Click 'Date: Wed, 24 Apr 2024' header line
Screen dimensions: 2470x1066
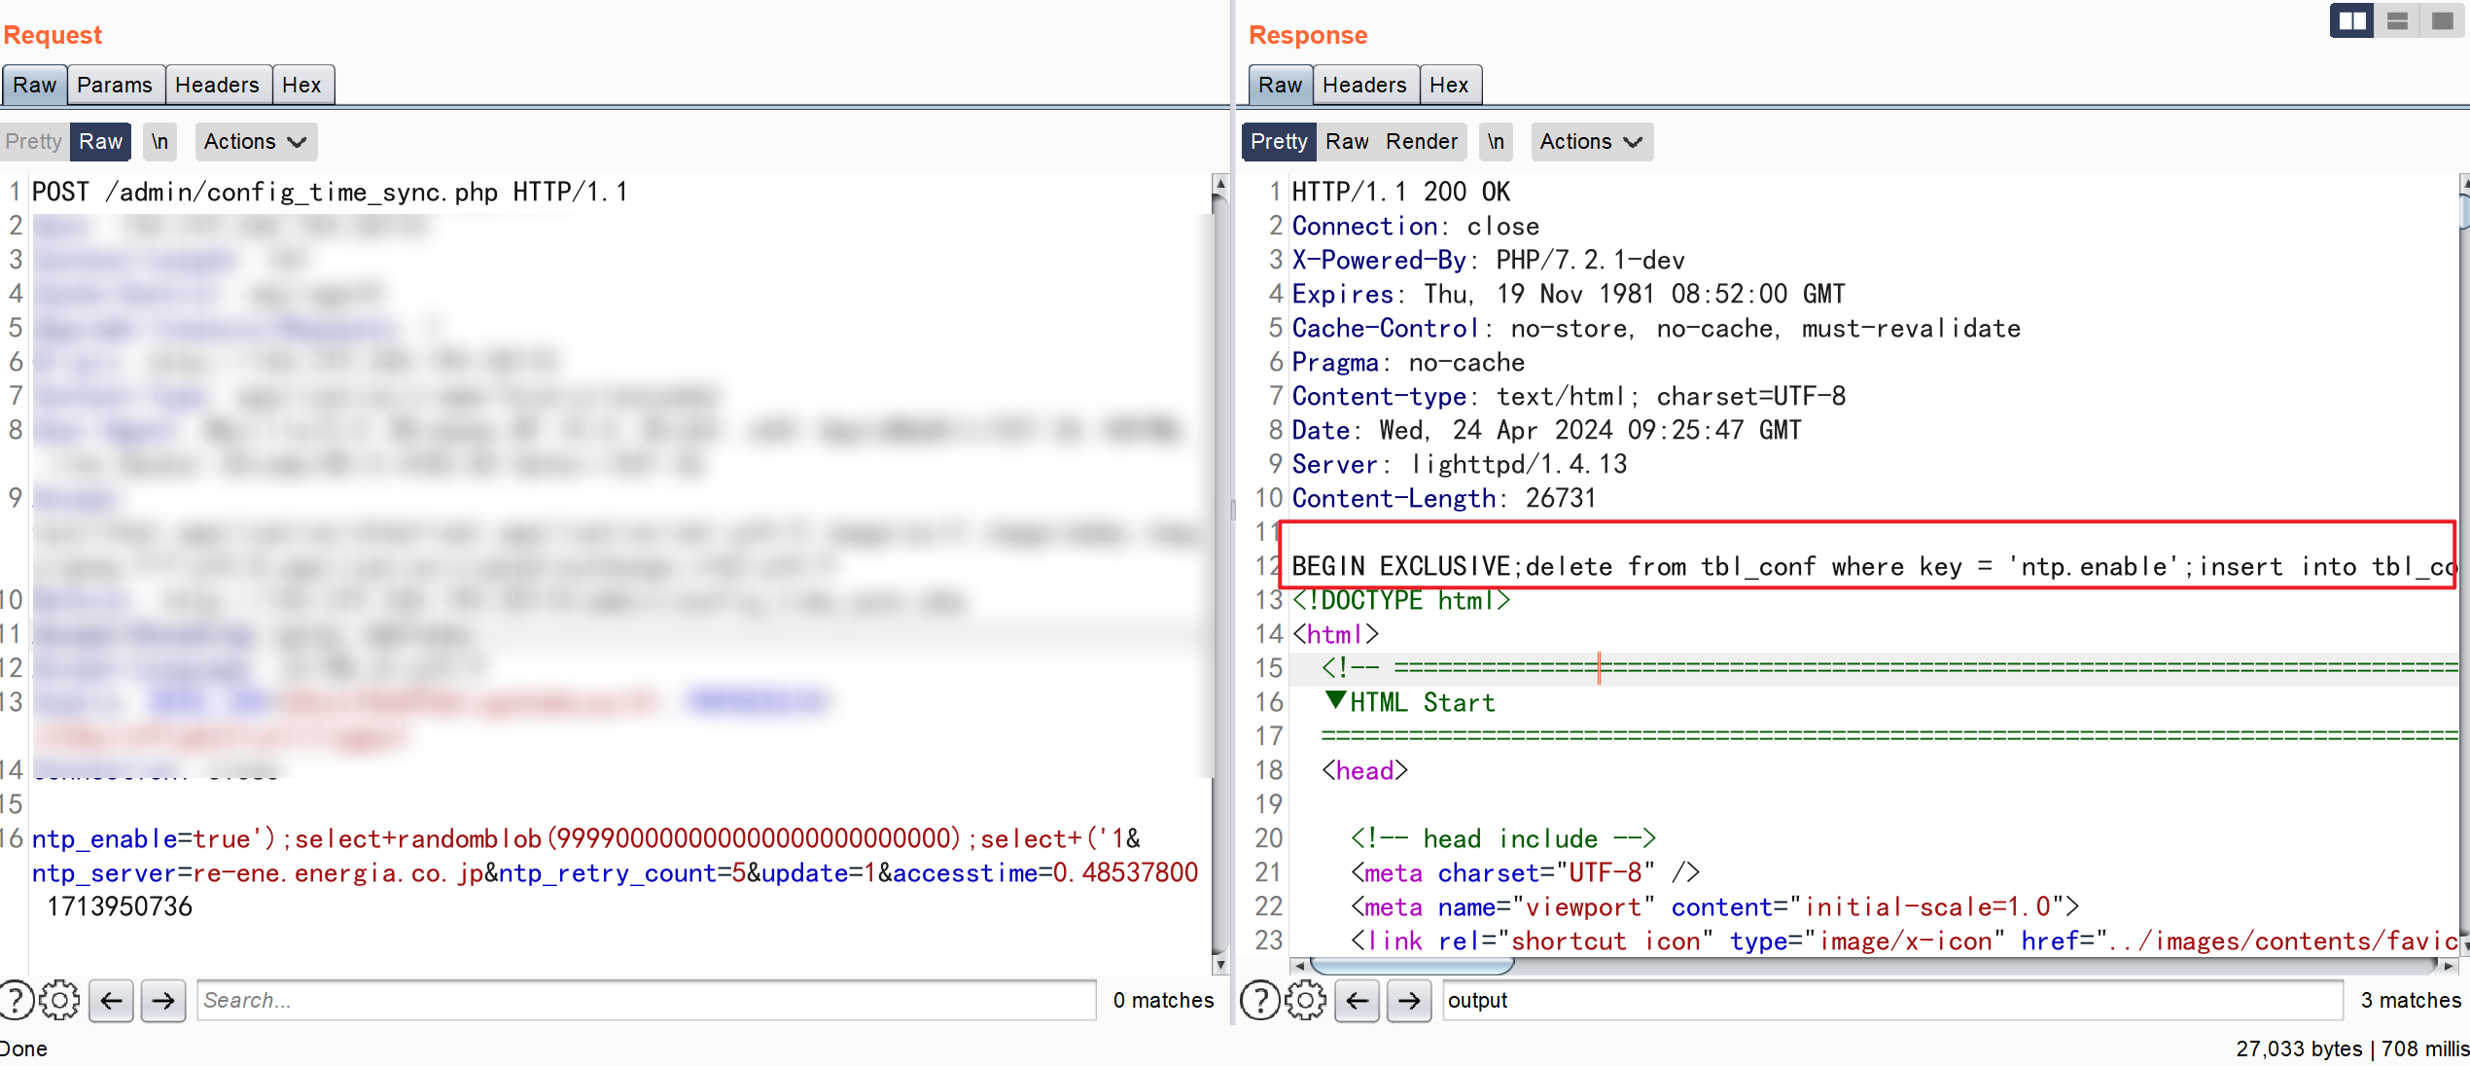click(x=1546, y=430)
